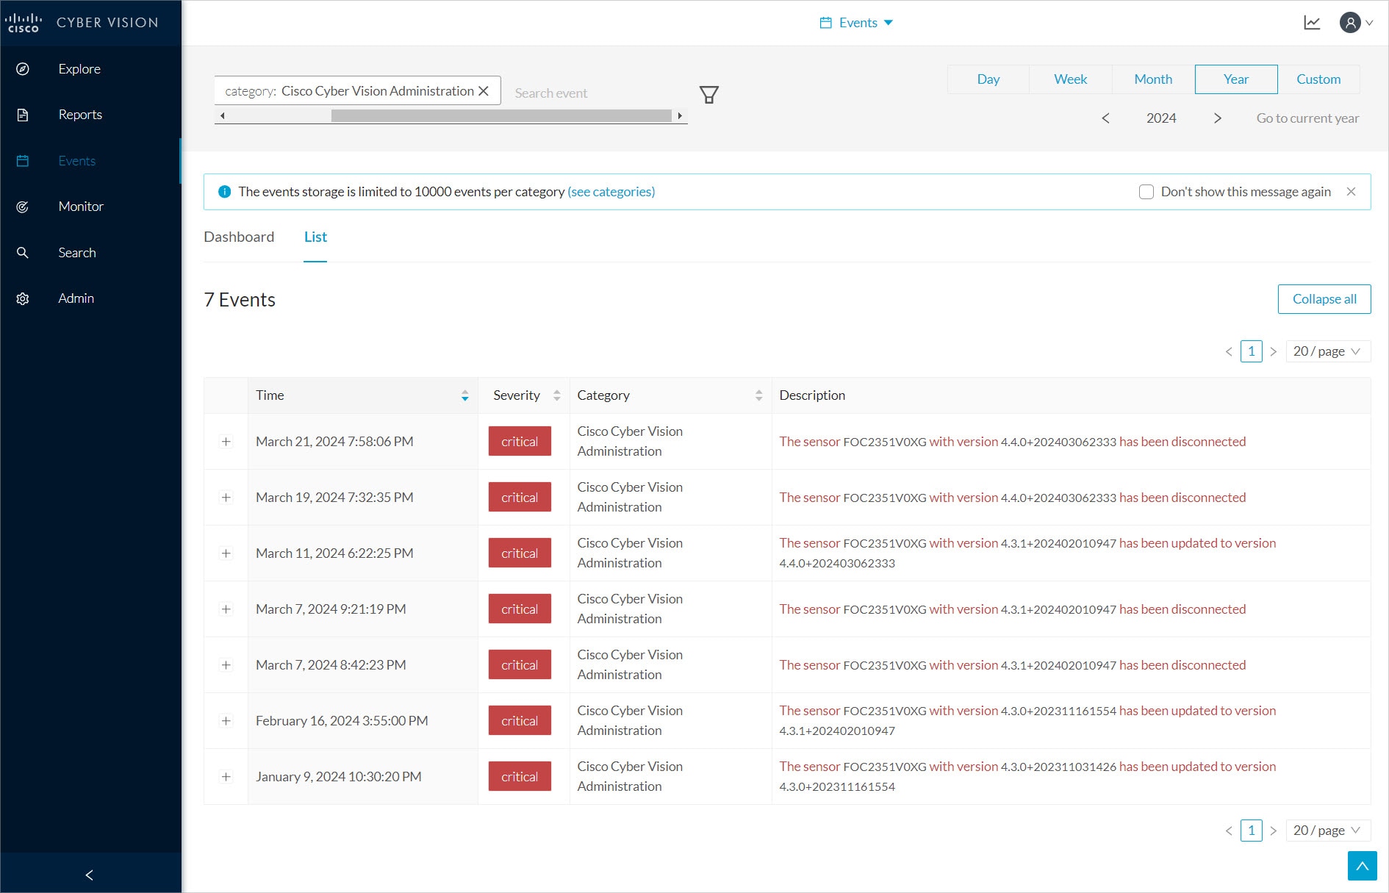Viewport: 1389px width, 893px height.
Task: Click the Search magnifier sidebar icon
Action: click(23, 253)
